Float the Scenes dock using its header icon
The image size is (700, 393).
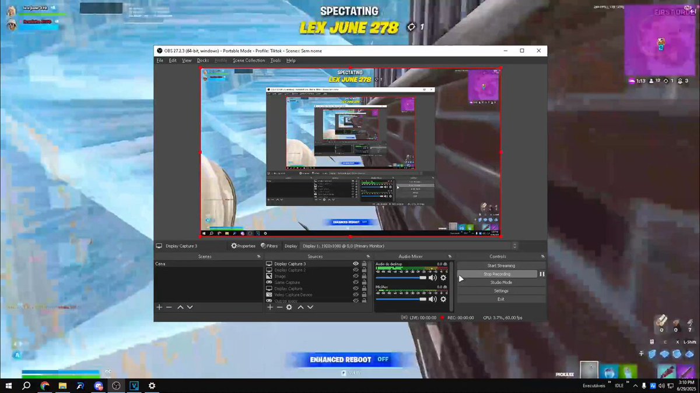[258, 256]
